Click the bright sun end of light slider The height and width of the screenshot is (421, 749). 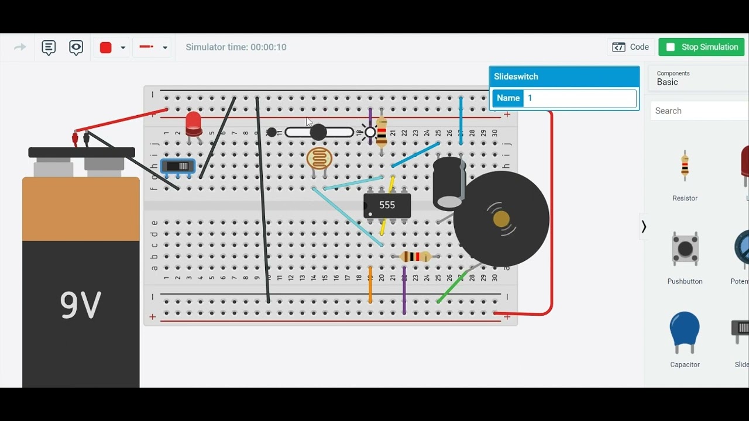click(x=370, y=132)
